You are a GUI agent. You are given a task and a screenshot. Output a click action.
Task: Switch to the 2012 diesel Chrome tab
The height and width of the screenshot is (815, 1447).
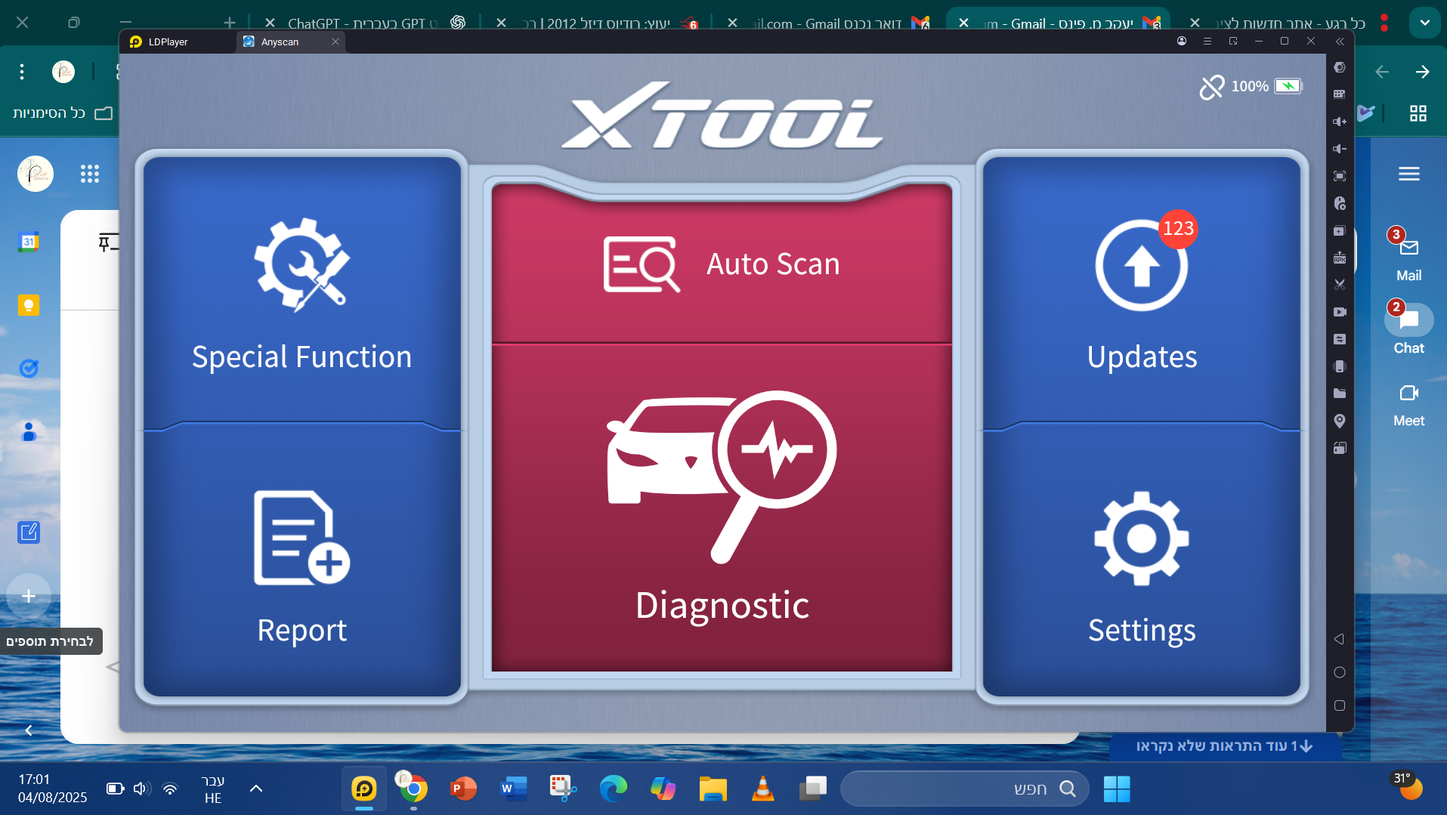click(x=597, y=23)
